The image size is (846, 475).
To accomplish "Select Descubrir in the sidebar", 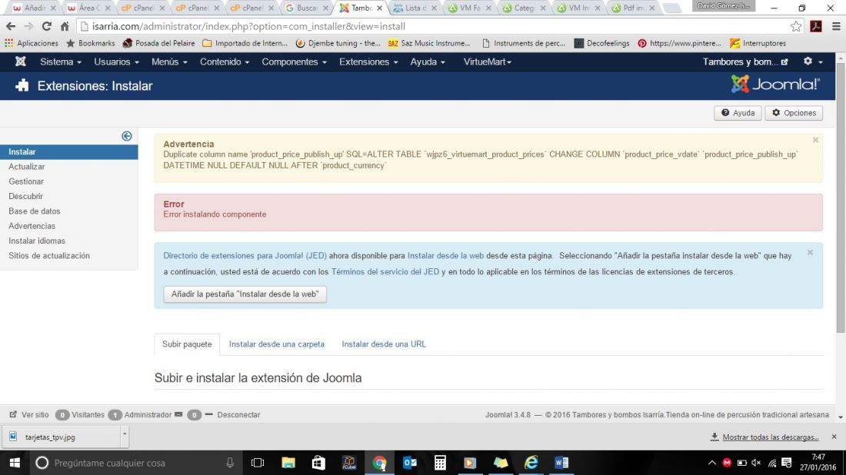I will (25, 196).
